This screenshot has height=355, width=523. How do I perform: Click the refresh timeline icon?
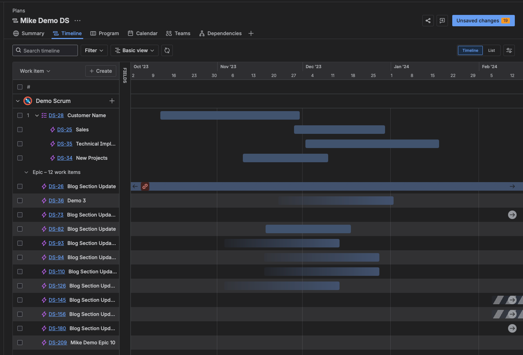click(167, 50)
